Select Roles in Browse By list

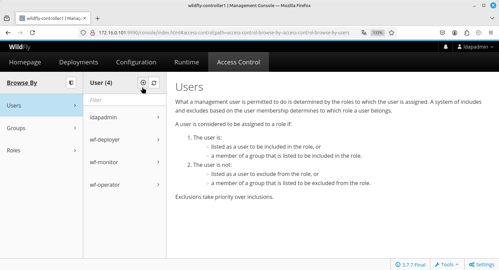click(x=41, y=150)
